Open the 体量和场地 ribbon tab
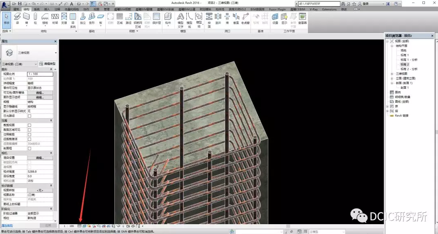Screen dimensions: 438x234 tap(71, 9)
